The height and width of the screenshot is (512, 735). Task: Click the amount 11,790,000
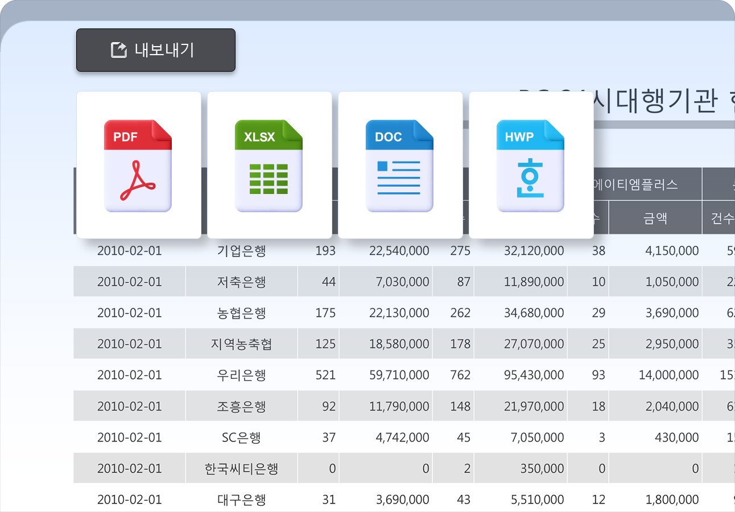399,407
